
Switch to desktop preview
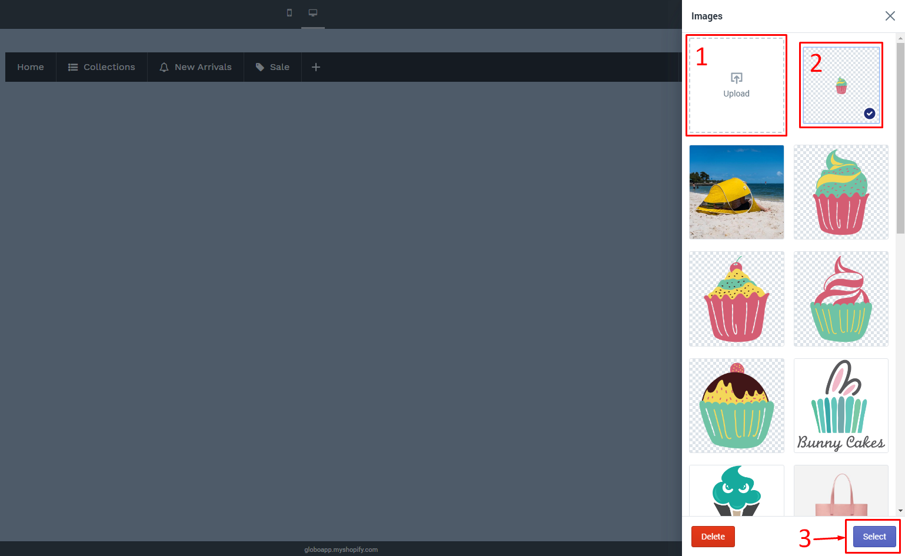click(312, 12)
